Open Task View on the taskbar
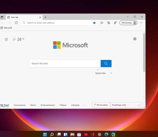Image resolution: width=158 pixels, height=137 pixels. point(59,134)
